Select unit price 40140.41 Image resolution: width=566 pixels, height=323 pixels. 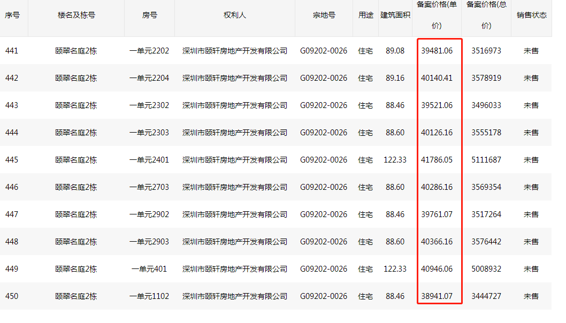coord(437,78)
